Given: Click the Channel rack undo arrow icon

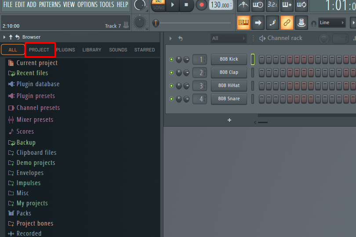Looking at the screenshot, I should [181, 38].
